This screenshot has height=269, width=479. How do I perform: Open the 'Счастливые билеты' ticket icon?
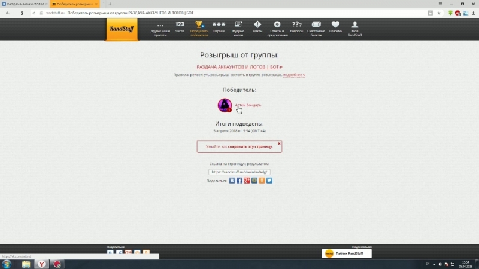coord(316,29)
